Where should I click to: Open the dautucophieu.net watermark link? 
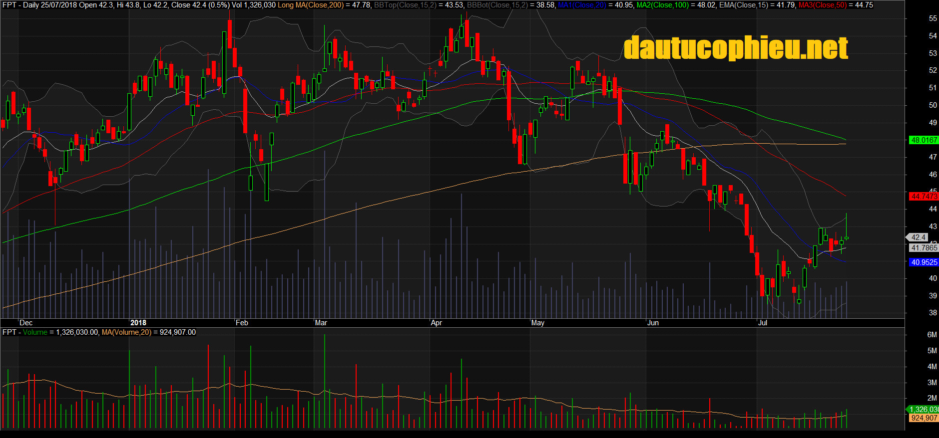(x=736, y=48)
